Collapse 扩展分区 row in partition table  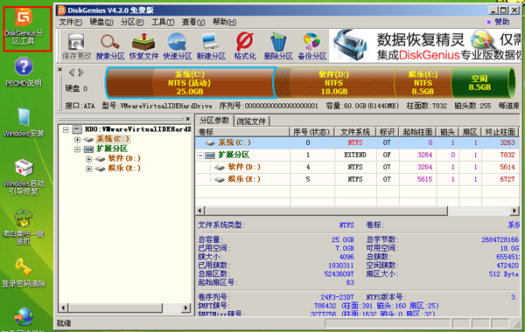coord(200,156)
